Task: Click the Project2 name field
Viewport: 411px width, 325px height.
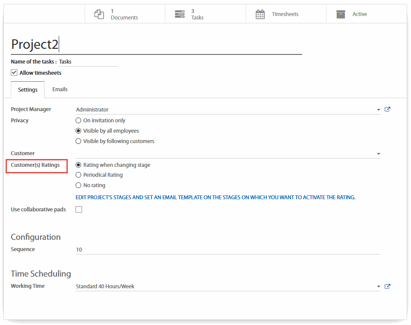Action: coord(155,45)
